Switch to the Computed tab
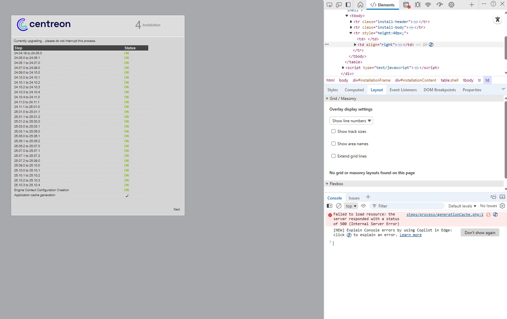Viewport: 507px width, 319px height. (x=354, y=90)
